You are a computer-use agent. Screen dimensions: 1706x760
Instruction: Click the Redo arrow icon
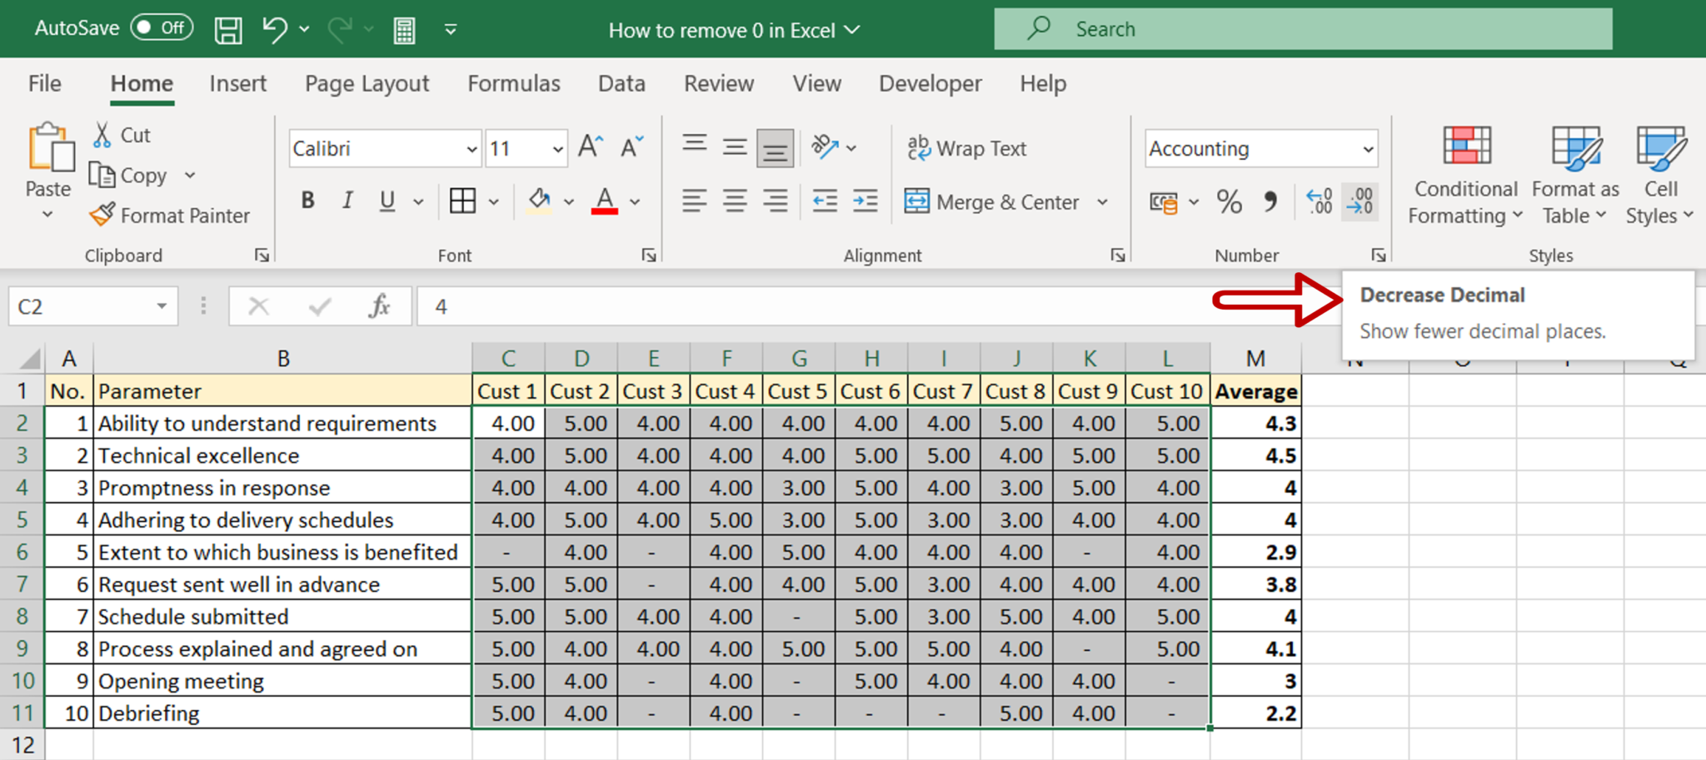(x=340, y=29)
